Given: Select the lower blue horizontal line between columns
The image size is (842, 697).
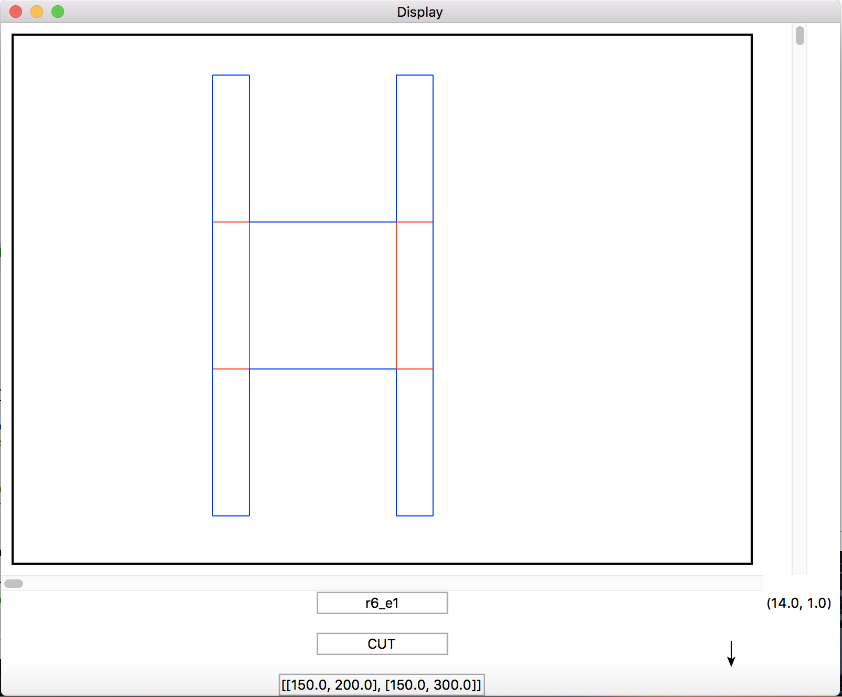Looking at the screenshot, I should point(323,369).
